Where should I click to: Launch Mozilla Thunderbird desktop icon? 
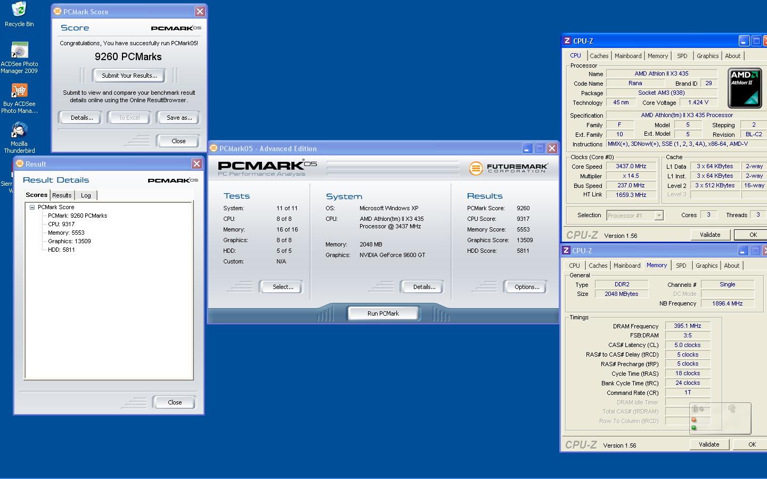[x=19, y=138]
